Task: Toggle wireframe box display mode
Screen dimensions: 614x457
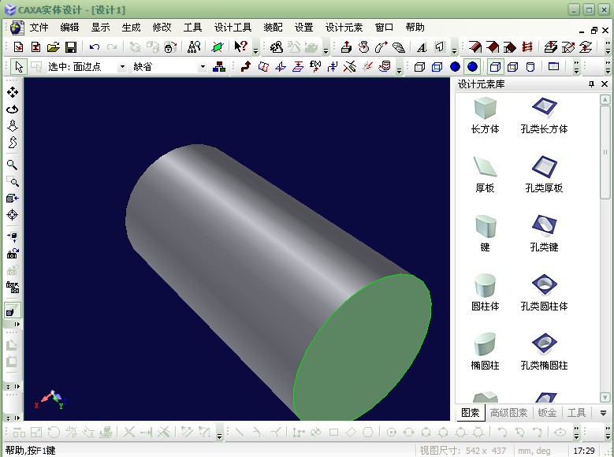Action: click(x=419, y=67)
